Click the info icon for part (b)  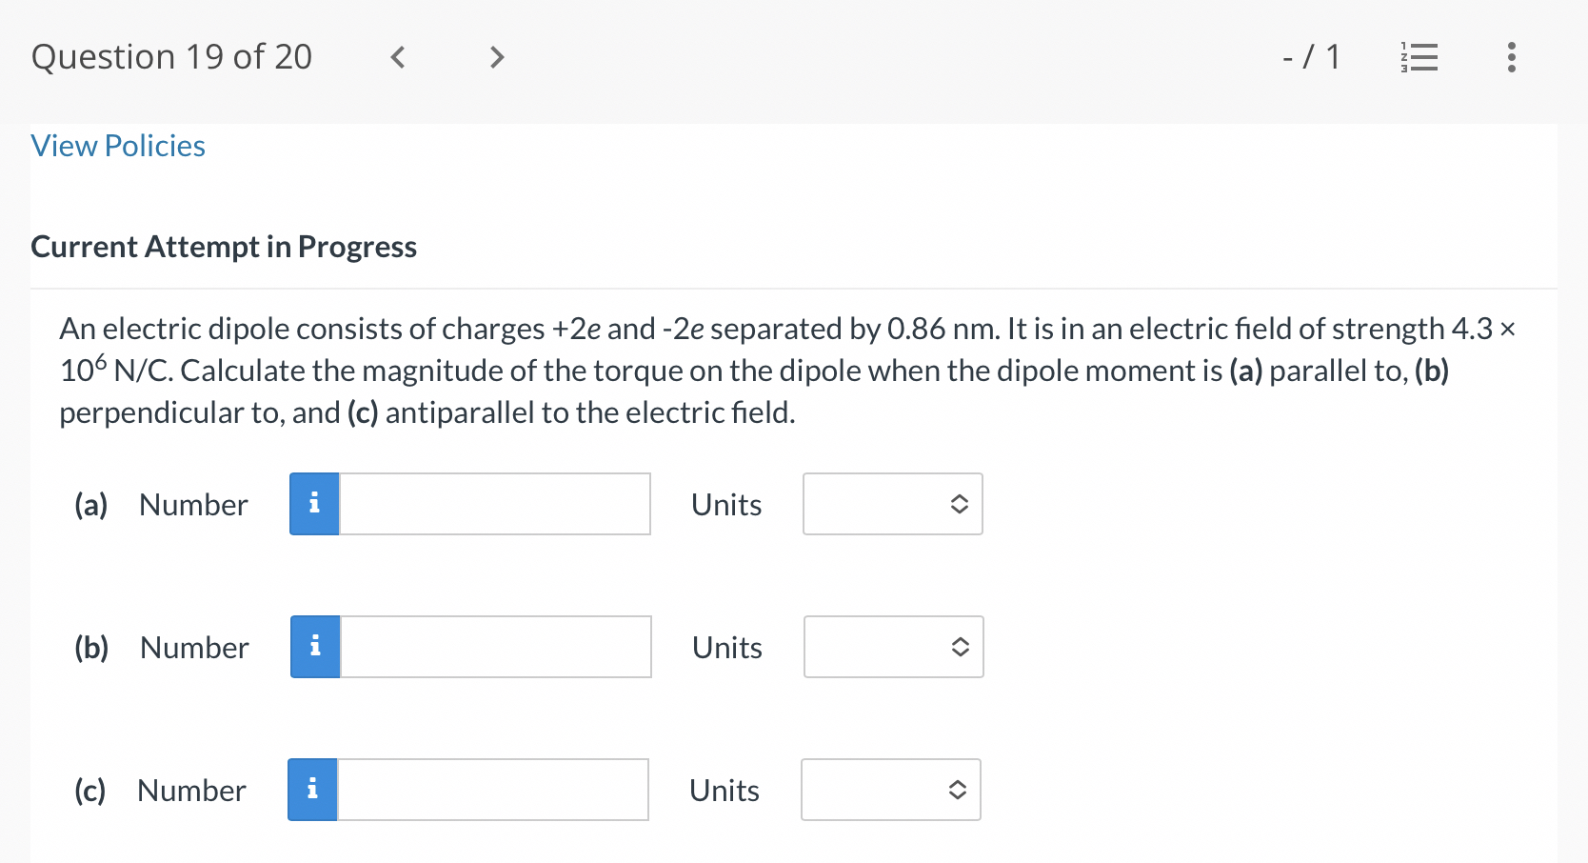pos(315,647)
